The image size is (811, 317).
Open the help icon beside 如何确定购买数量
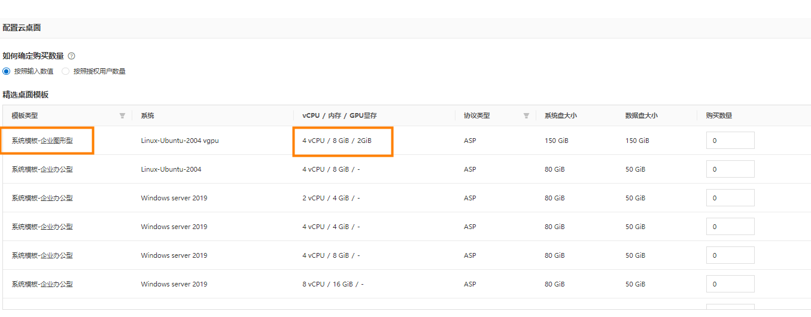click(x=71, y=56)
